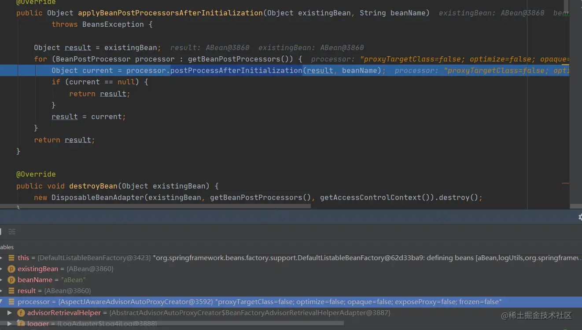Click the applyBeanPostProcessorsAfterInitialization method name
Screen dimensions: 582x330
(170, 13)
